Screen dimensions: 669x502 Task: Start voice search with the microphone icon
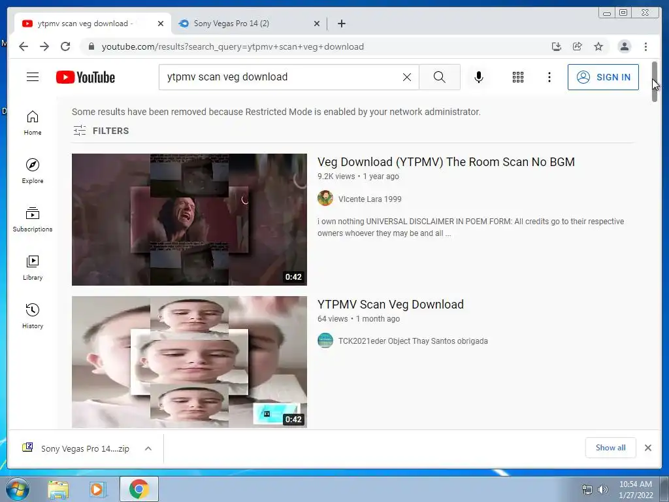pyautogui.click(x=479, y=77)
